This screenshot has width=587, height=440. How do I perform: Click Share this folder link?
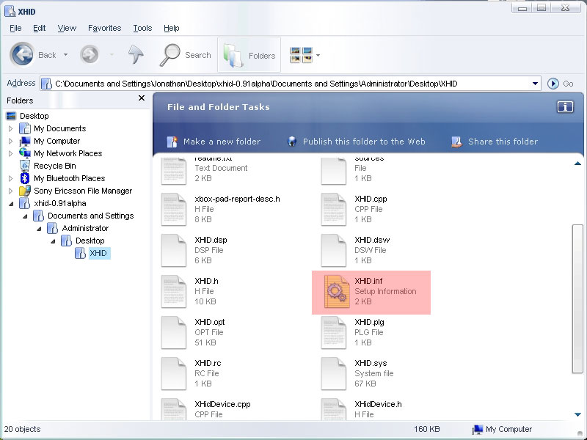503,142
